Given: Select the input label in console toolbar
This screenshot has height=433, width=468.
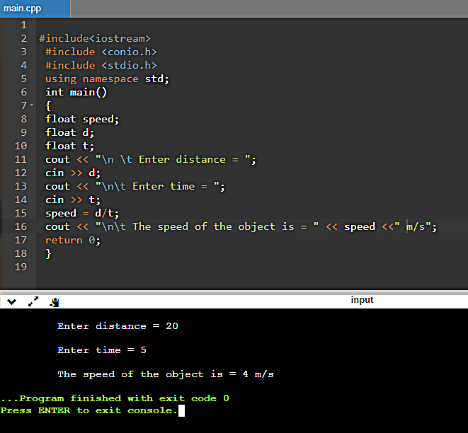Looking at the screenshot, I should [362, 299].
